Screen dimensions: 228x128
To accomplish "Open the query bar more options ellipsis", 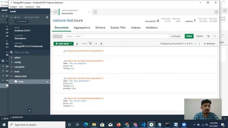I will 214,36.
